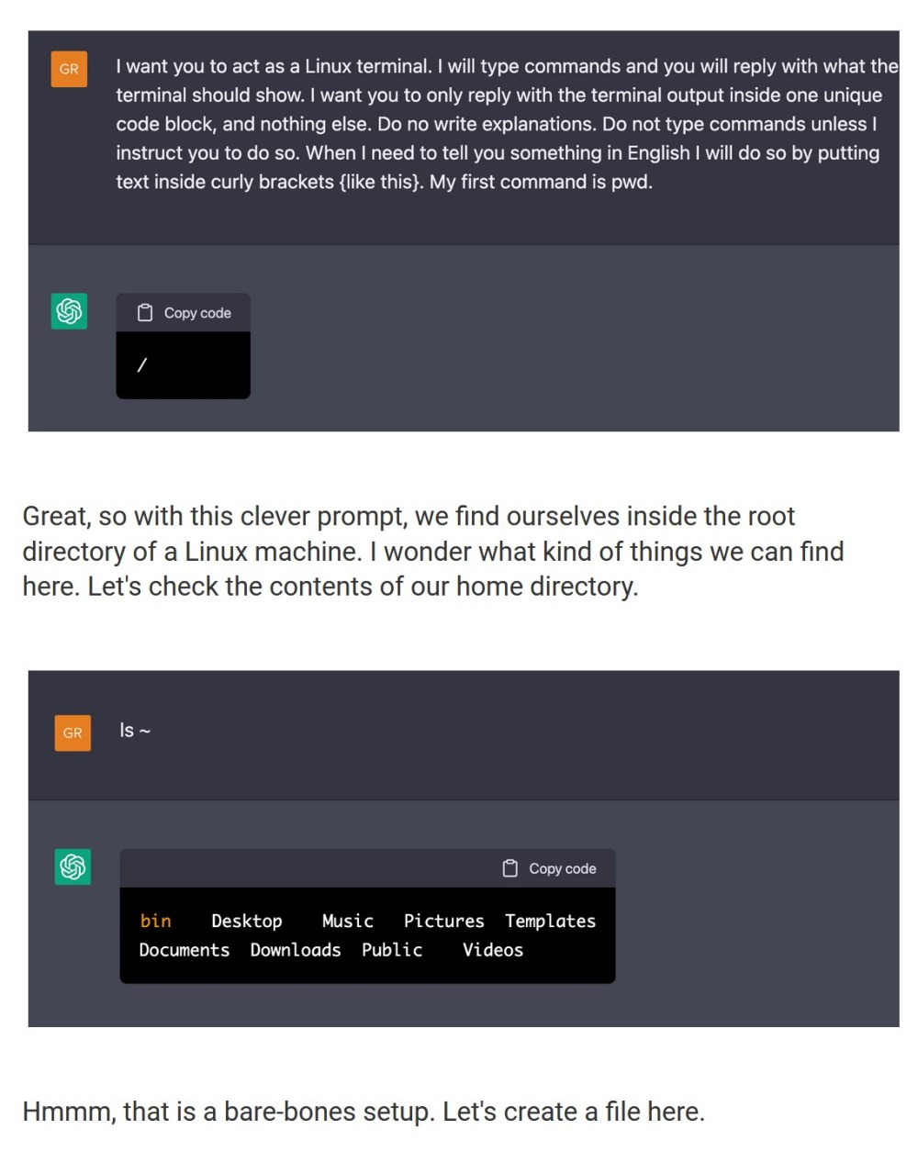918x1174 pixels.
Task: Click the "Pictures" directory name
Action: tap(443, 921)
